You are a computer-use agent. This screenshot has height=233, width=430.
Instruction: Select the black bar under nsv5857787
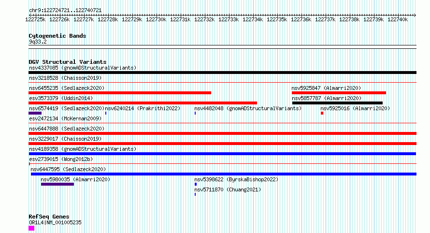337,103
